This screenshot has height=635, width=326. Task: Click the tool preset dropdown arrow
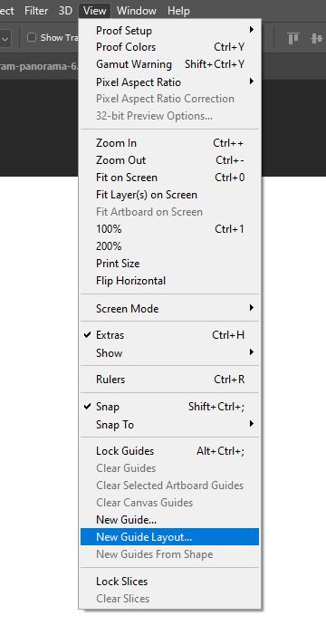(x=5, y=39)
